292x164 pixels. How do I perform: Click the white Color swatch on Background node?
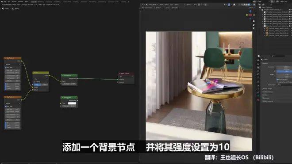point(72,103)
